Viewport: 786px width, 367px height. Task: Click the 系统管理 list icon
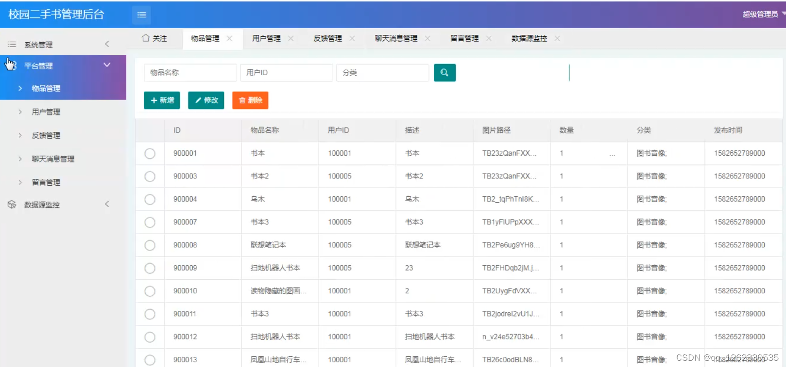[12, 44]
